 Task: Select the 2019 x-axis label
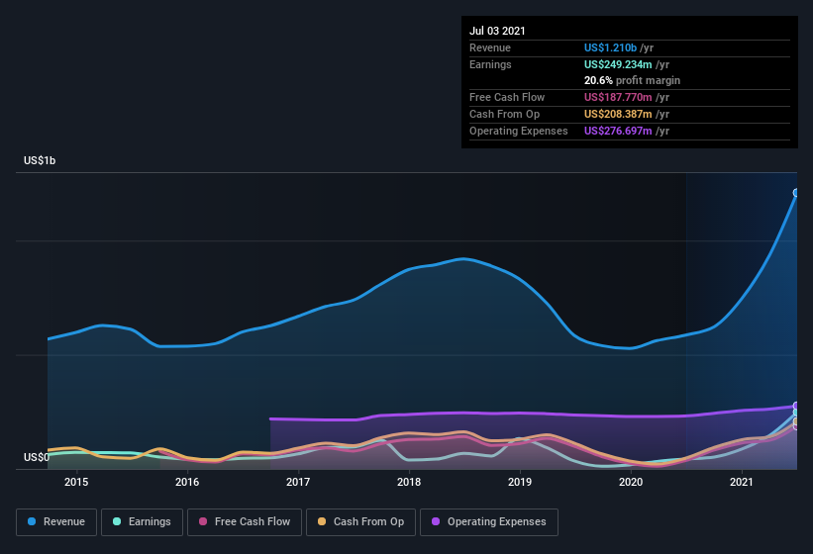tap(520, 482)
